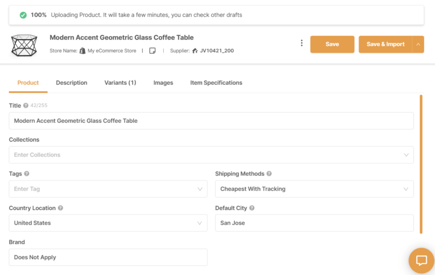
Task: Click the Save & Import button
Action: click(385, 44)
